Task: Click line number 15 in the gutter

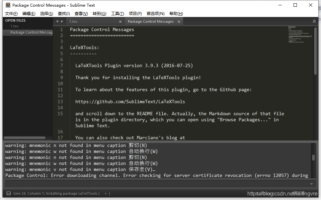Action: pos(60,114)
